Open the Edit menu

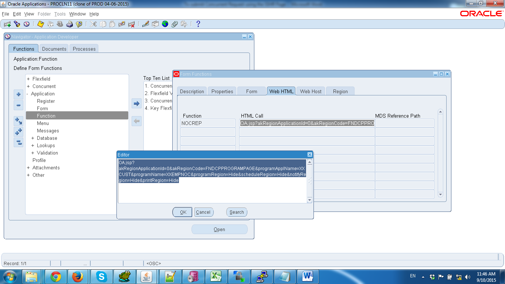(x=17, y=14)
